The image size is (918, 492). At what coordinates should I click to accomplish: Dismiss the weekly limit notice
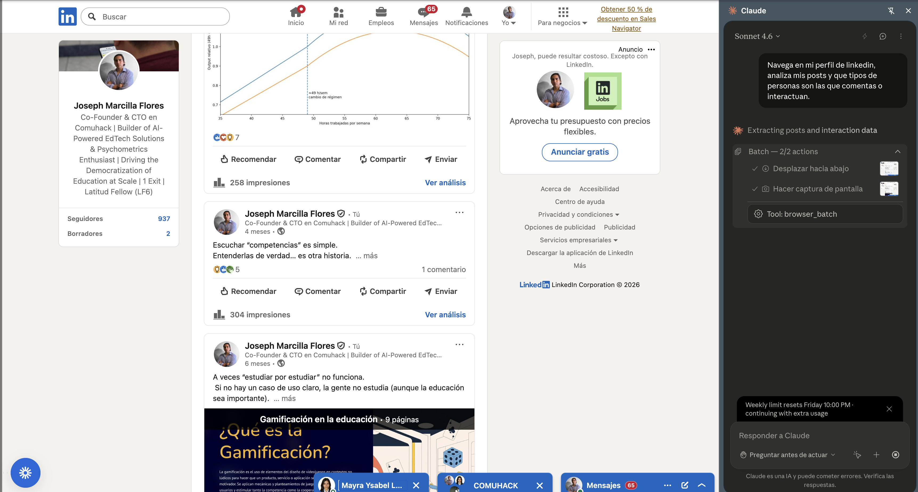(889, 409)
